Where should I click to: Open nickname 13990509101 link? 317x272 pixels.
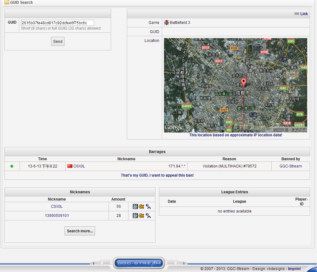[57, 216]
